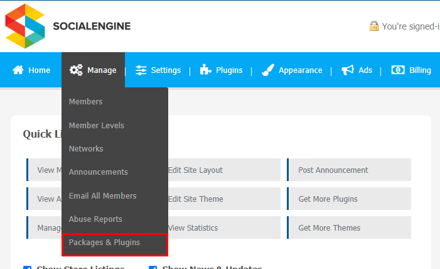Click the SocialEngine hexagon logo

(x=25, y=26)
